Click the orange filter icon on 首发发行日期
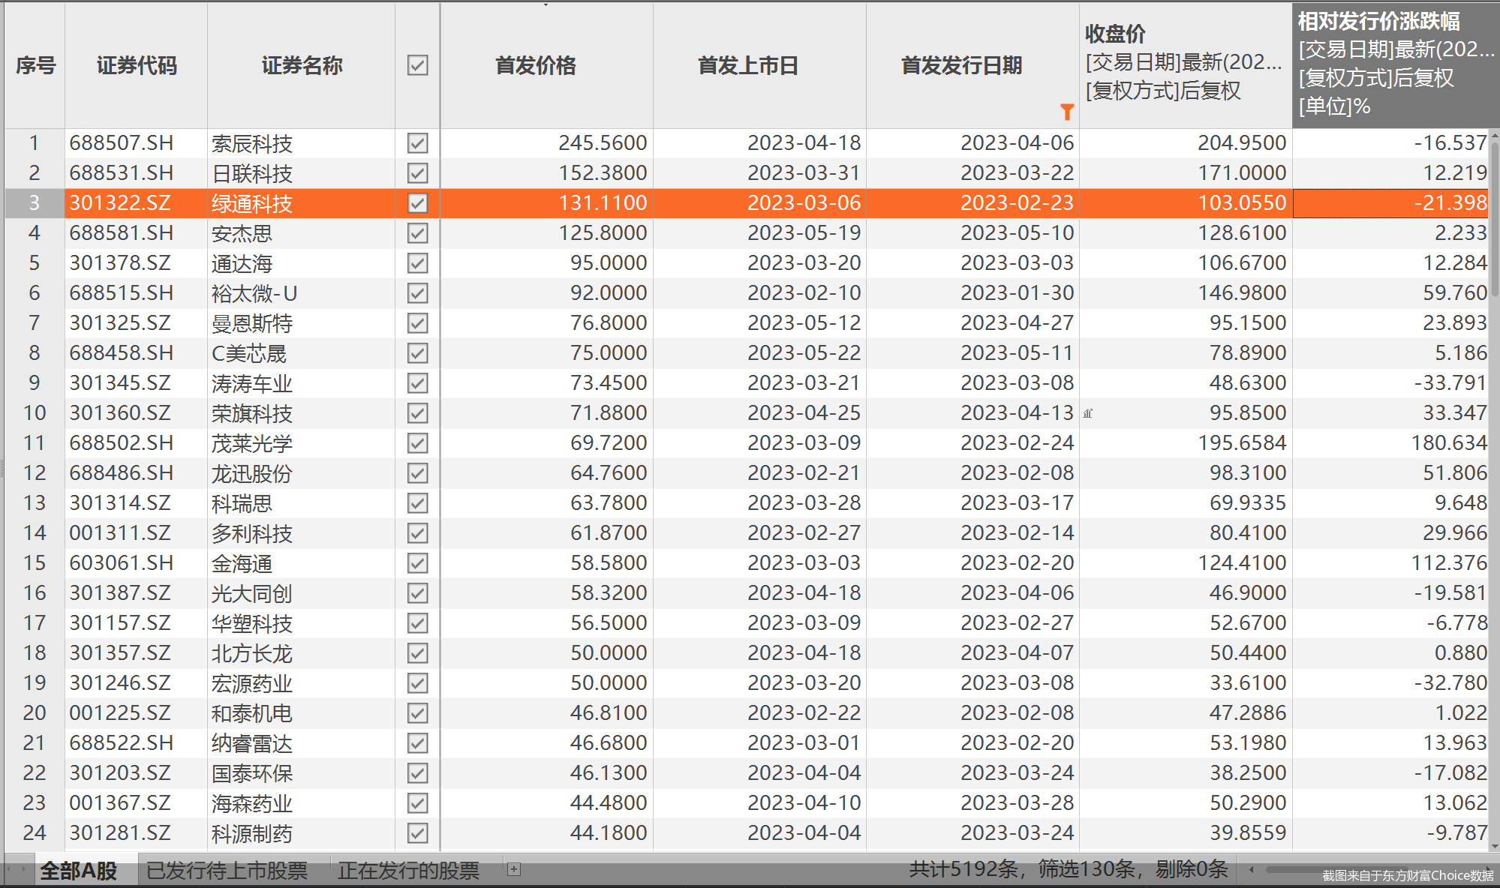The height and width of the screenshot is (888, 1500). point(1066,112)
